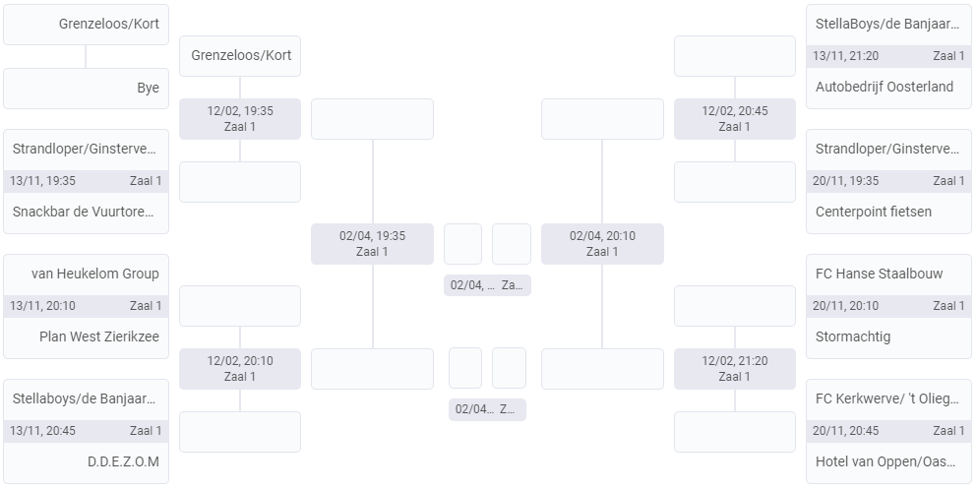Open semifinal match 02/04, 19:35
Image resolution: width=976 pixels, height=489 pixels.
[x=372, y=243]
